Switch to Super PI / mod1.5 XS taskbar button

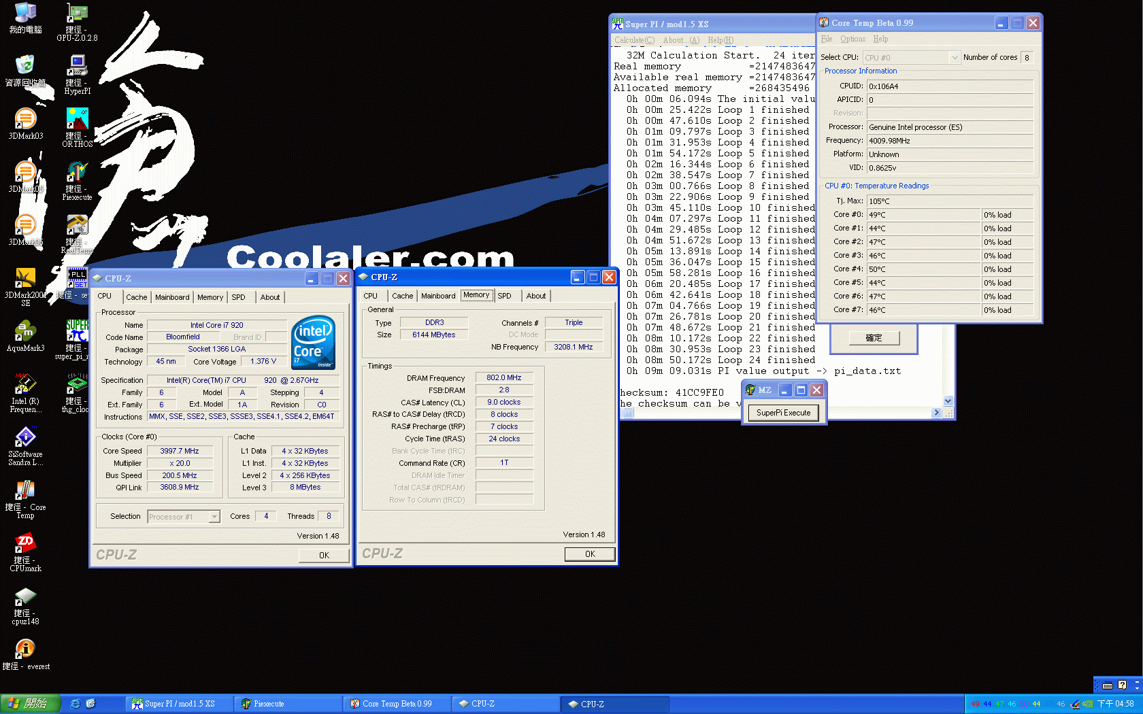179,704
